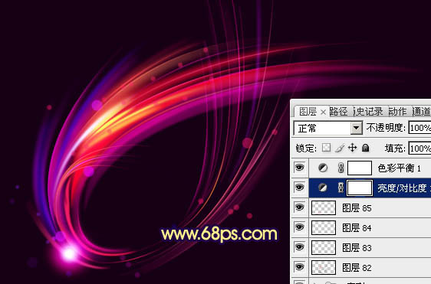Image resolution: width=431 pixels, height=284 pixels.
Task: Hide the 亮度/对比度 adjustment layer
Action: (x=300, y=188)
